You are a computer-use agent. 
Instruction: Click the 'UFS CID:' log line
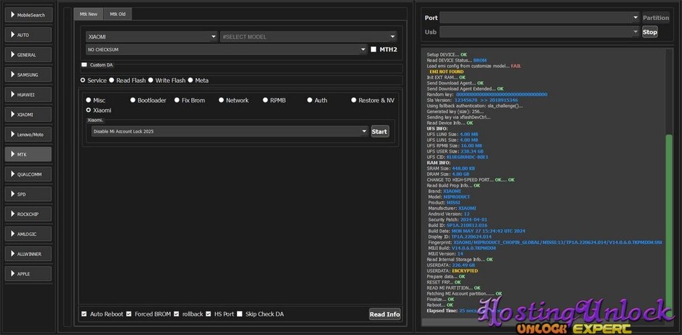tap(457, 157)
